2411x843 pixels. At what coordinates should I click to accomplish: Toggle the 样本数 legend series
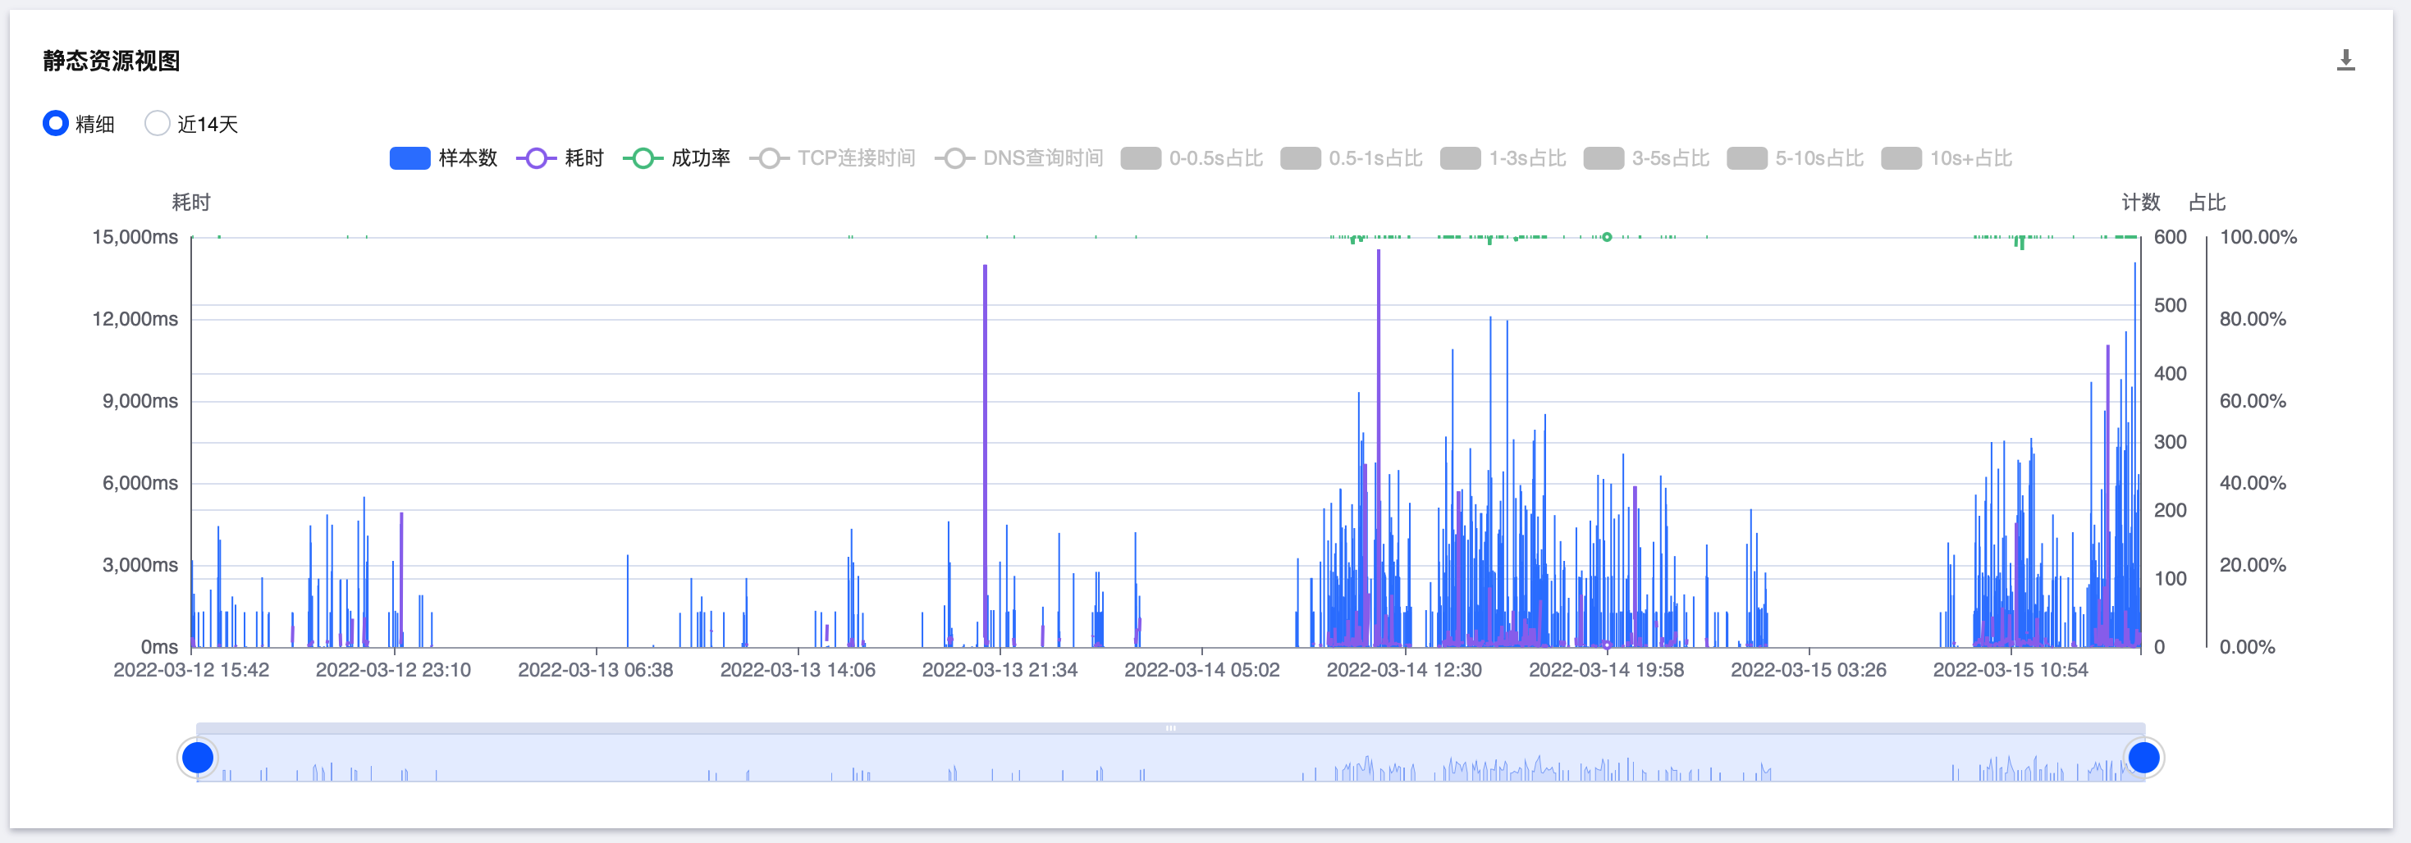click(444, 158)
